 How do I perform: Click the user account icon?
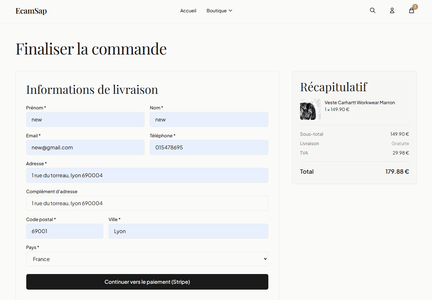pyautogui.click(x=392, y=10)
